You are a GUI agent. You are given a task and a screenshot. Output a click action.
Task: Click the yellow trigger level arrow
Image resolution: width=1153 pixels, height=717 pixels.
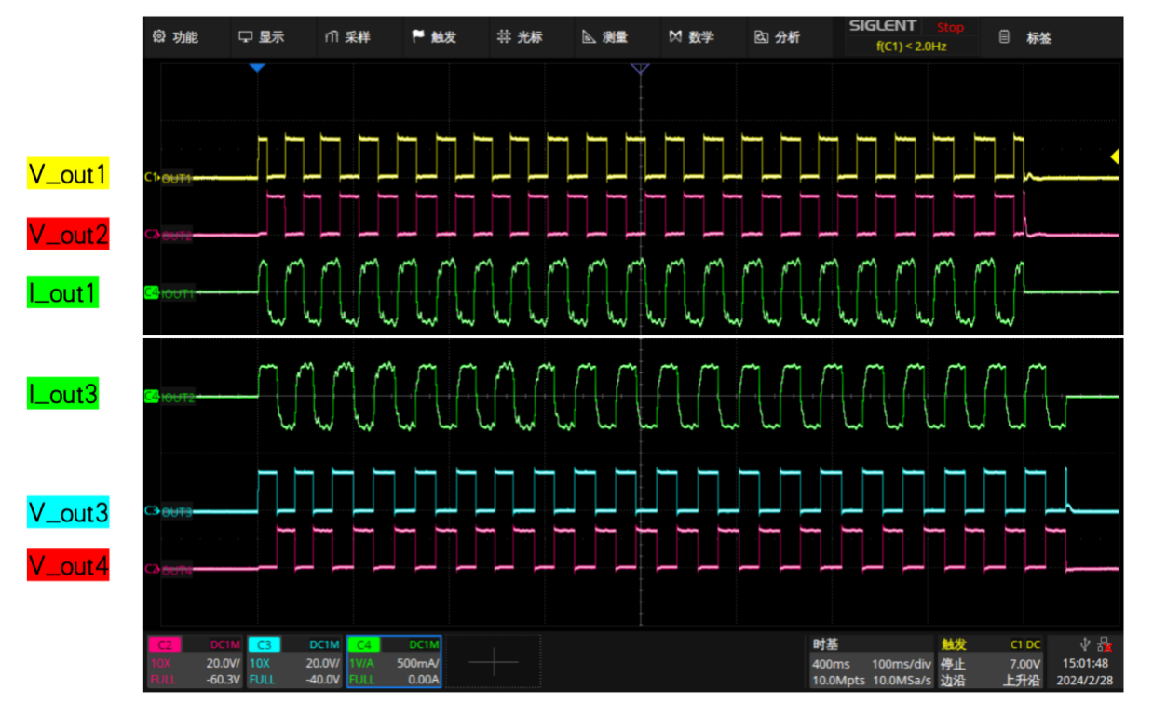pos(1114,157)
